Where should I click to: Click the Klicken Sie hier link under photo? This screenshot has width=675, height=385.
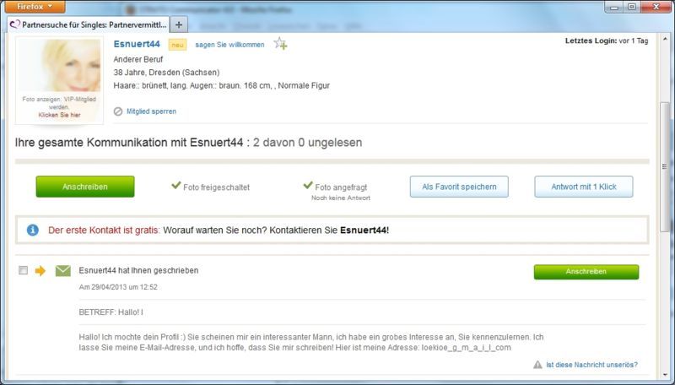point(59,114)
